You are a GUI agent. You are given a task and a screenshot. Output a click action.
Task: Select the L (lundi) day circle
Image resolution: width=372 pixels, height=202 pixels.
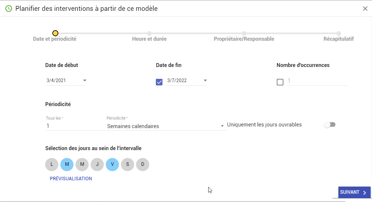click(x=52, y=164)
